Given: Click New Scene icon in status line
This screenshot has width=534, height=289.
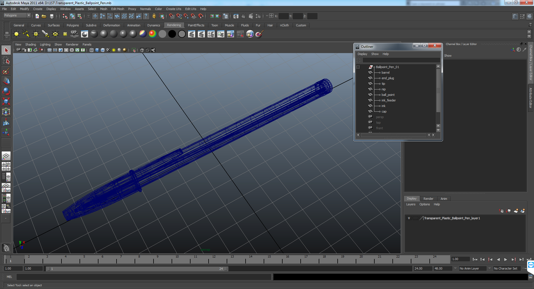Looking at the screenshot, I should pyautogui.click(x=37, y=16).
